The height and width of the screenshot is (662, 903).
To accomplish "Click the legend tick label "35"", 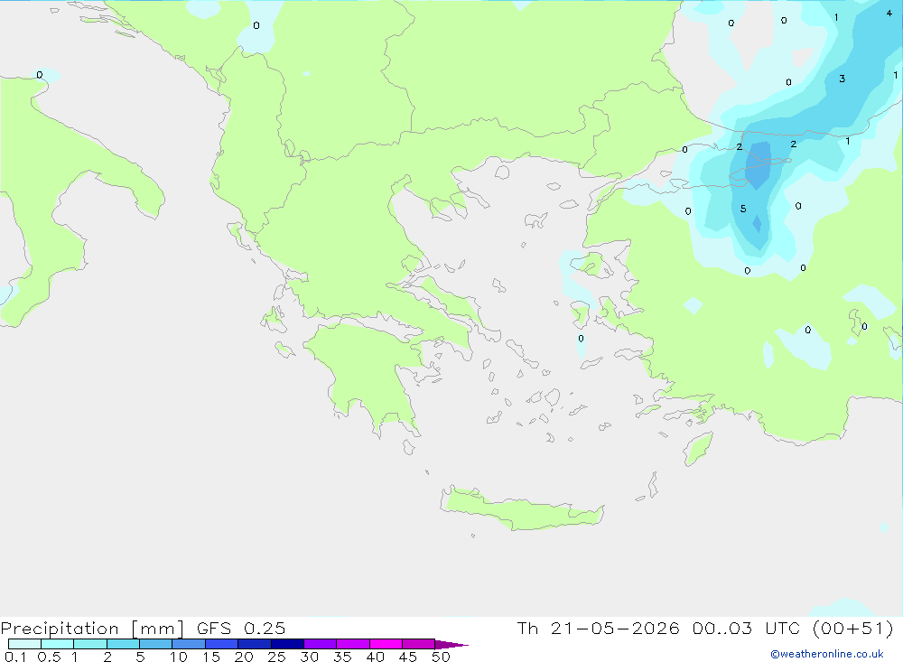I will pyautogui.click(x=342, y=657).
